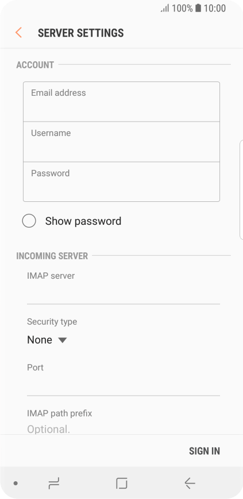Tap the recent apps navigation icon
The width and height of the screenshot is (243, 499).
coord(54,484)
